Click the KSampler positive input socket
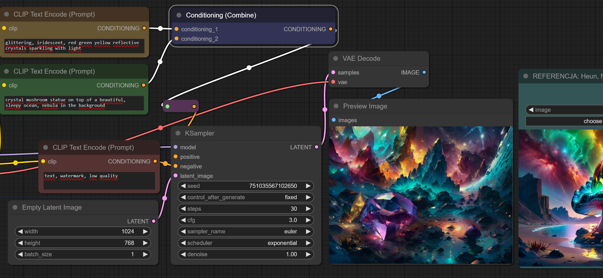Image resolution: width=603 pixels, height=278 pixels. click(x=176, y=157)
